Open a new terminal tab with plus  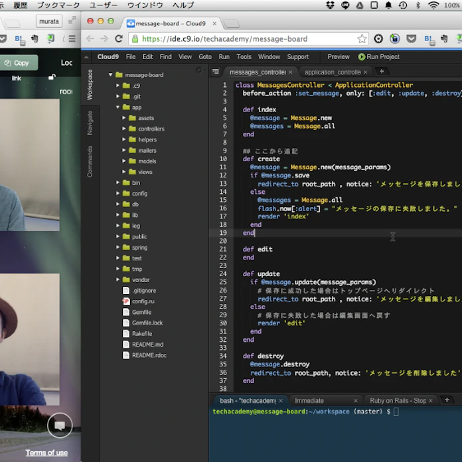447,400
